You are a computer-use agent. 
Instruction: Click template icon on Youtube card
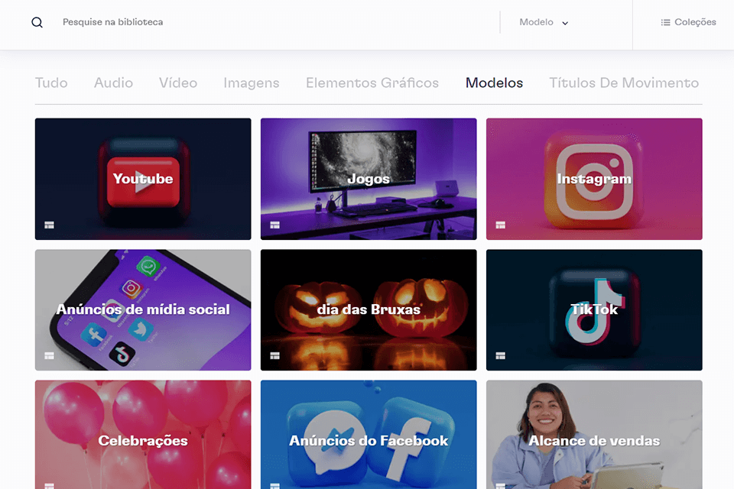pos(49,225)
